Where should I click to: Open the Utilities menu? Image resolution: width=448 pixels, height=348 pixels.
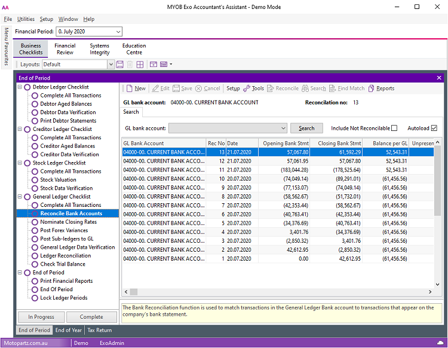[x=26, y=19]
